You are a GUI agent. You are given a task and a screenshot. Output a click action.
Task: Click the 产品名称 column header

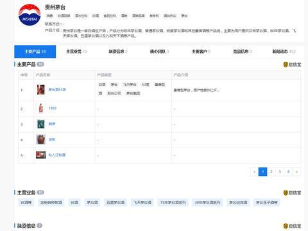click(x=43, y=75)
